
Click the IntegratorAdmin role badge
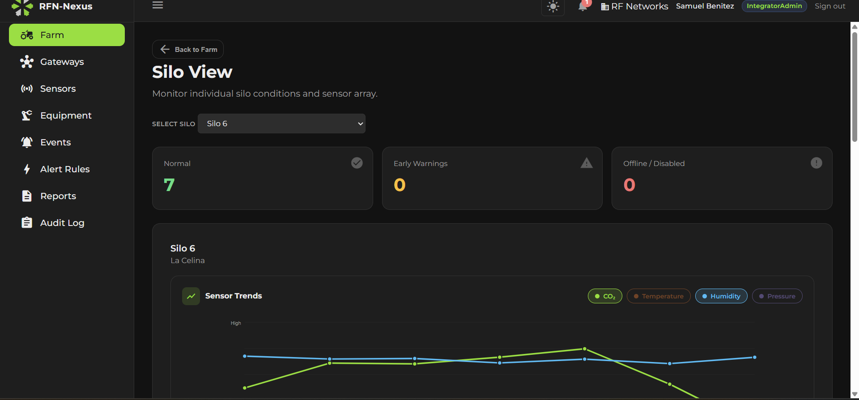[774, 6]
